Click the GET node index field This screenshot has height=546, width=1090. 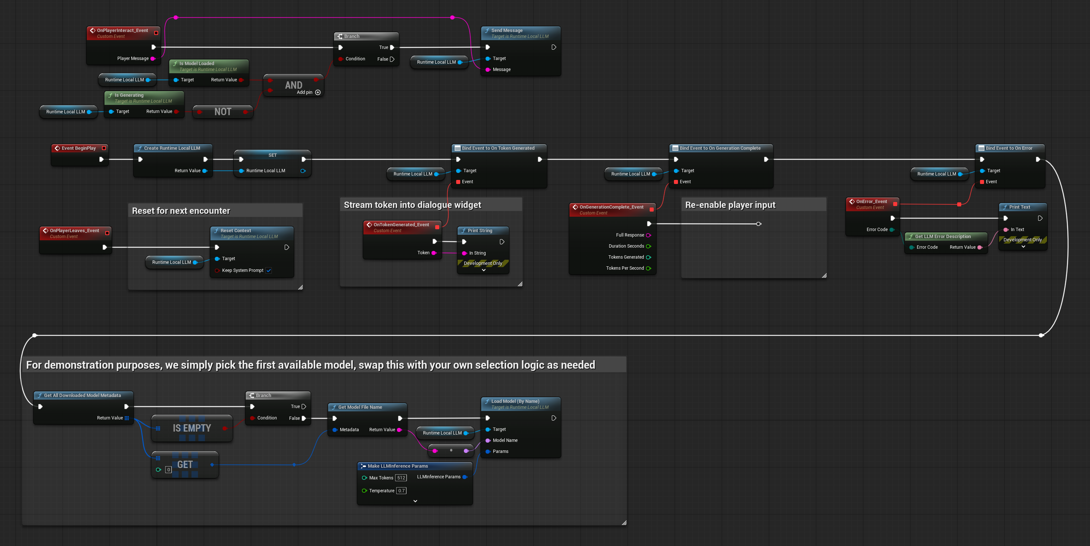(168, 470)
